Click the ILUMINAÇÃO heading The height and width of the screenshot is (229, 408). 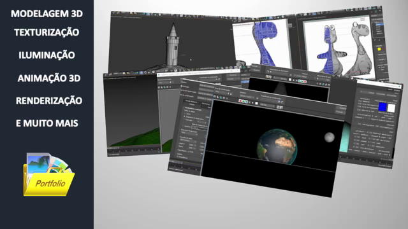(47, 55)
